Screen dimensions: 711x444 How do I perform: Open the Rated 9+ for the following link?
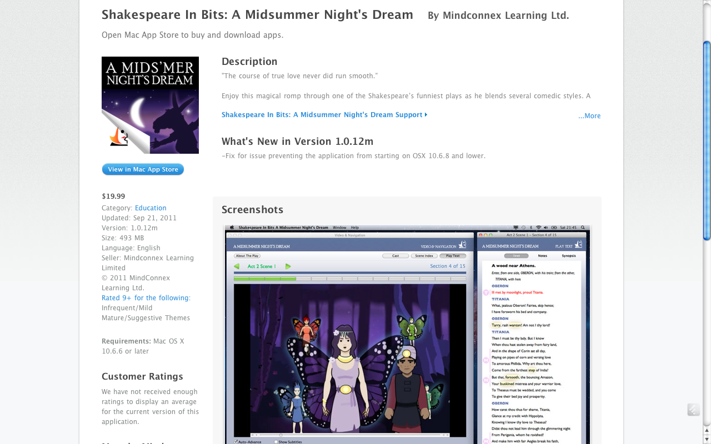pos(145,298)
